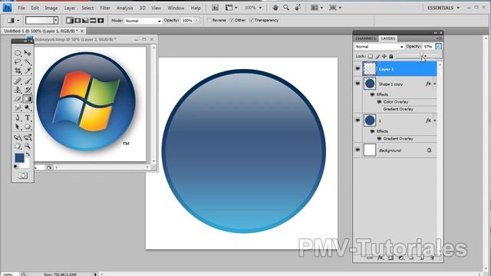Image resolution: width=491 pixels, height=276 pixels.
Task: Toggle the Transparency checkbox
Action: 252,21
